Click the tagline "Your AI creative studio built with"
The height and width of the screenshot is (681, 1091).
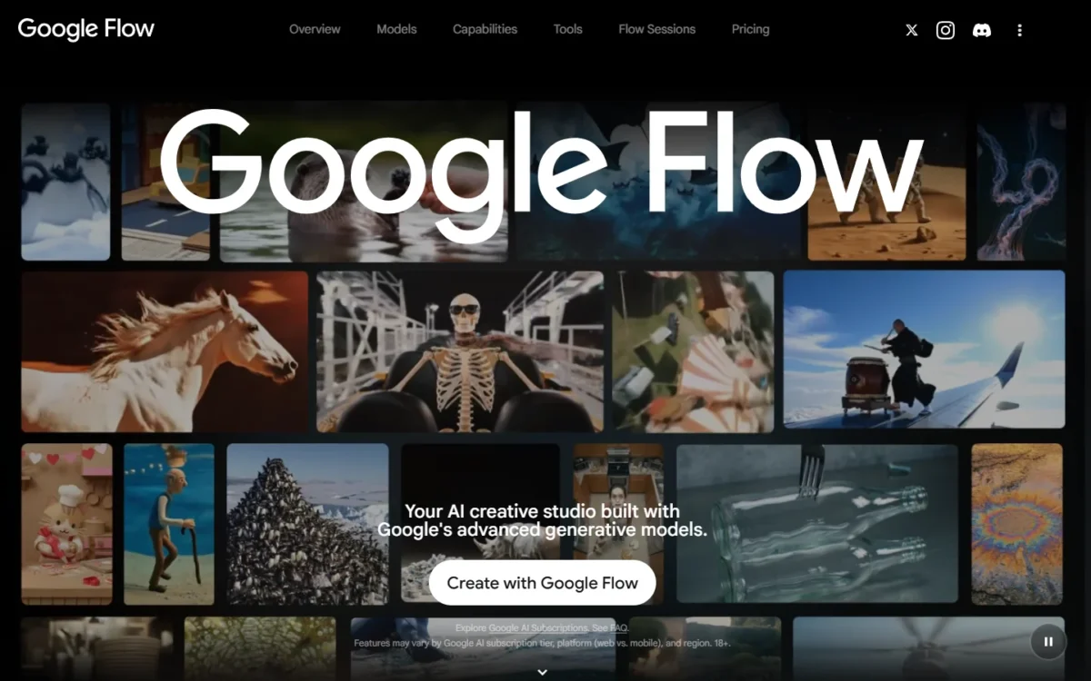tap(542, 511)
